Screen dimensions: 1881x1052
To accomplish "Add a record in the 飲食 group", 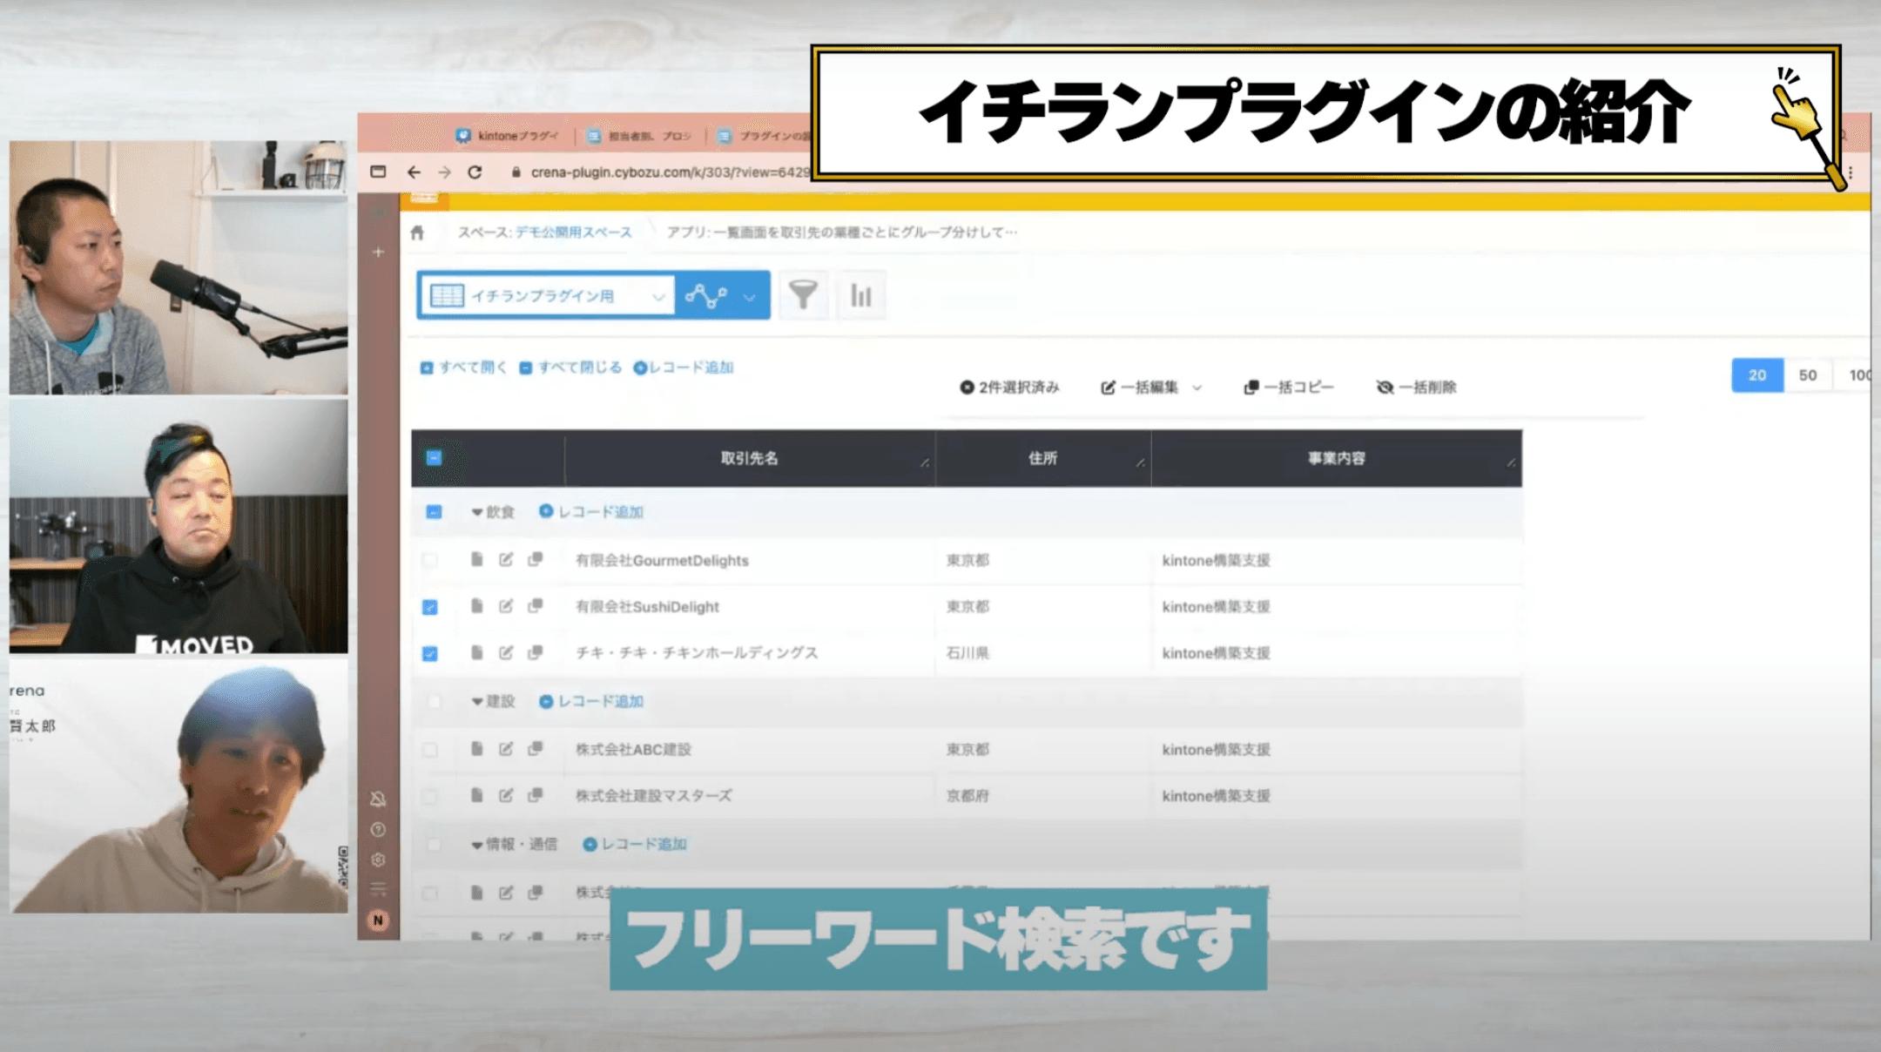I will (591, 512).
